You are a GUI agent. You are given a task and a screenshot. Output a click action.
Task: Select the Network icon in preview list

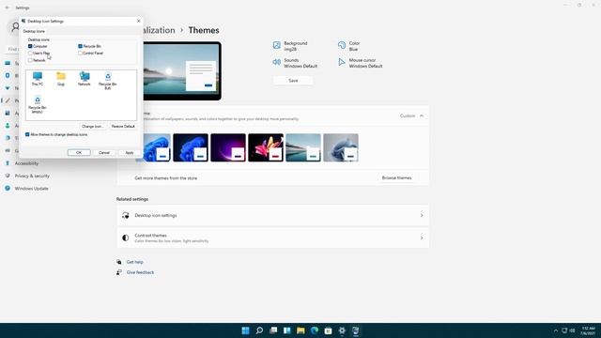84,79
